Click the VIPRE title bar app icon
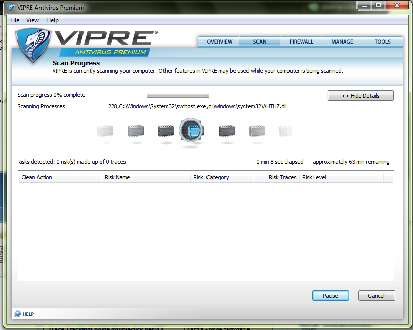The height and width of the screenshot is (330, 413). tap(11, 8)
